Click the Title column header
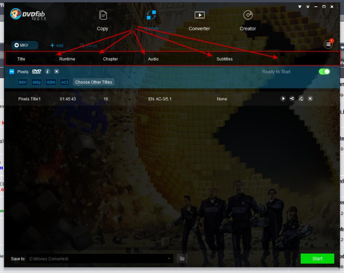344x273 pixels. [21, 59]
